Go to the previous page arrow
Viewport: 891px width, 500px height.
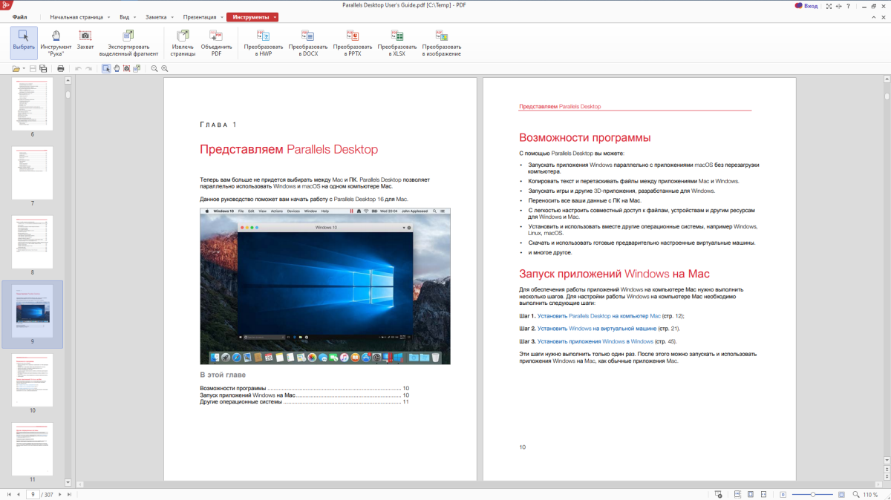click(x=19, y=494)
